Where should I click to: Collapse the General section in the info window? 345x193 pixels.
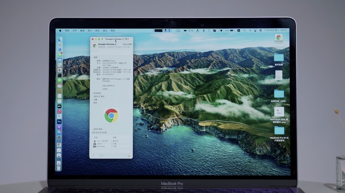pyautogui.click(x=93, y=56)
